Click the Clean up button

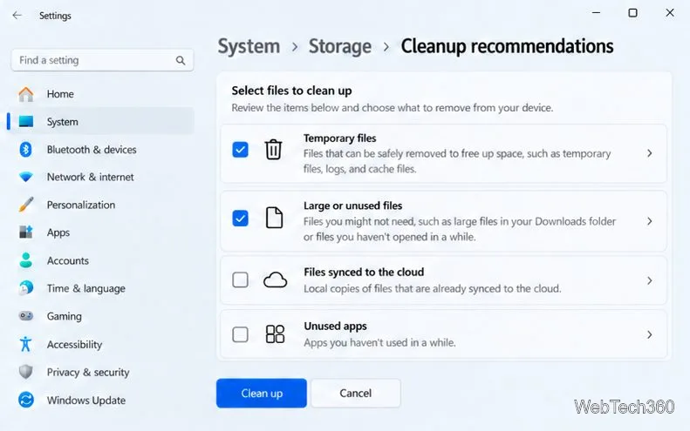click(x=262, y=394)
